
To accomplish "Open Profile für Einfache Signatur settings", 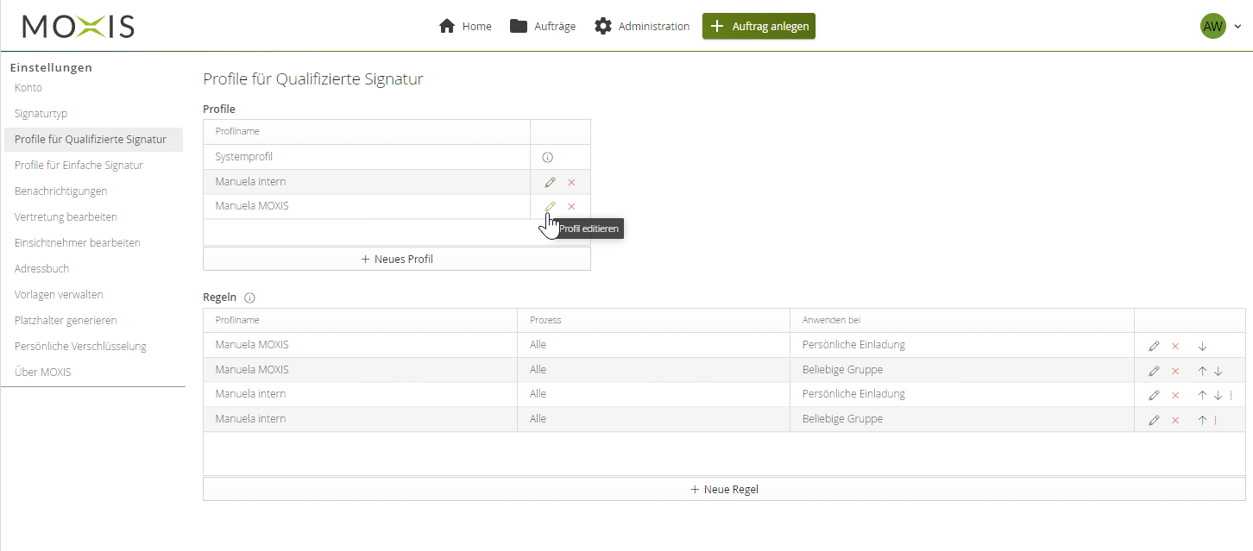I will 79,166.
